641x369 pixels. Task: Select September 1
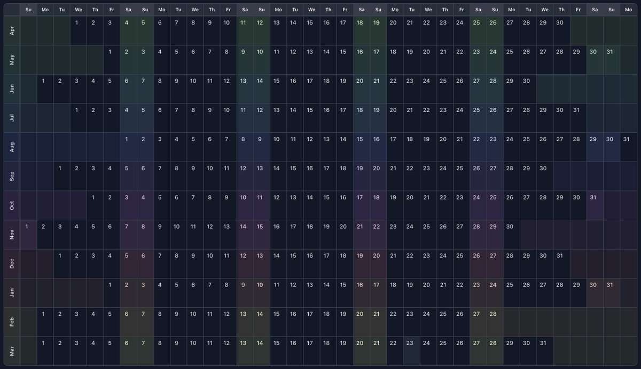tap(61, 176)
